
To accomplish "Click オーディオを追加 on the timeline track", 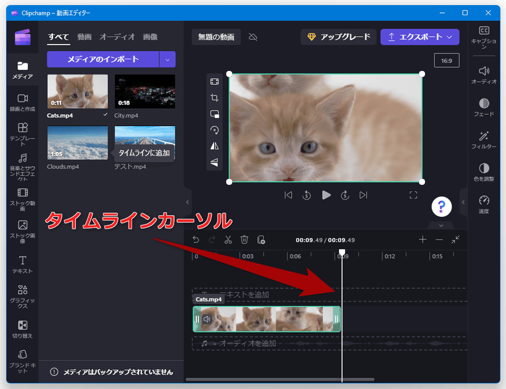I will pyautogui.click(x=247, y=343).
